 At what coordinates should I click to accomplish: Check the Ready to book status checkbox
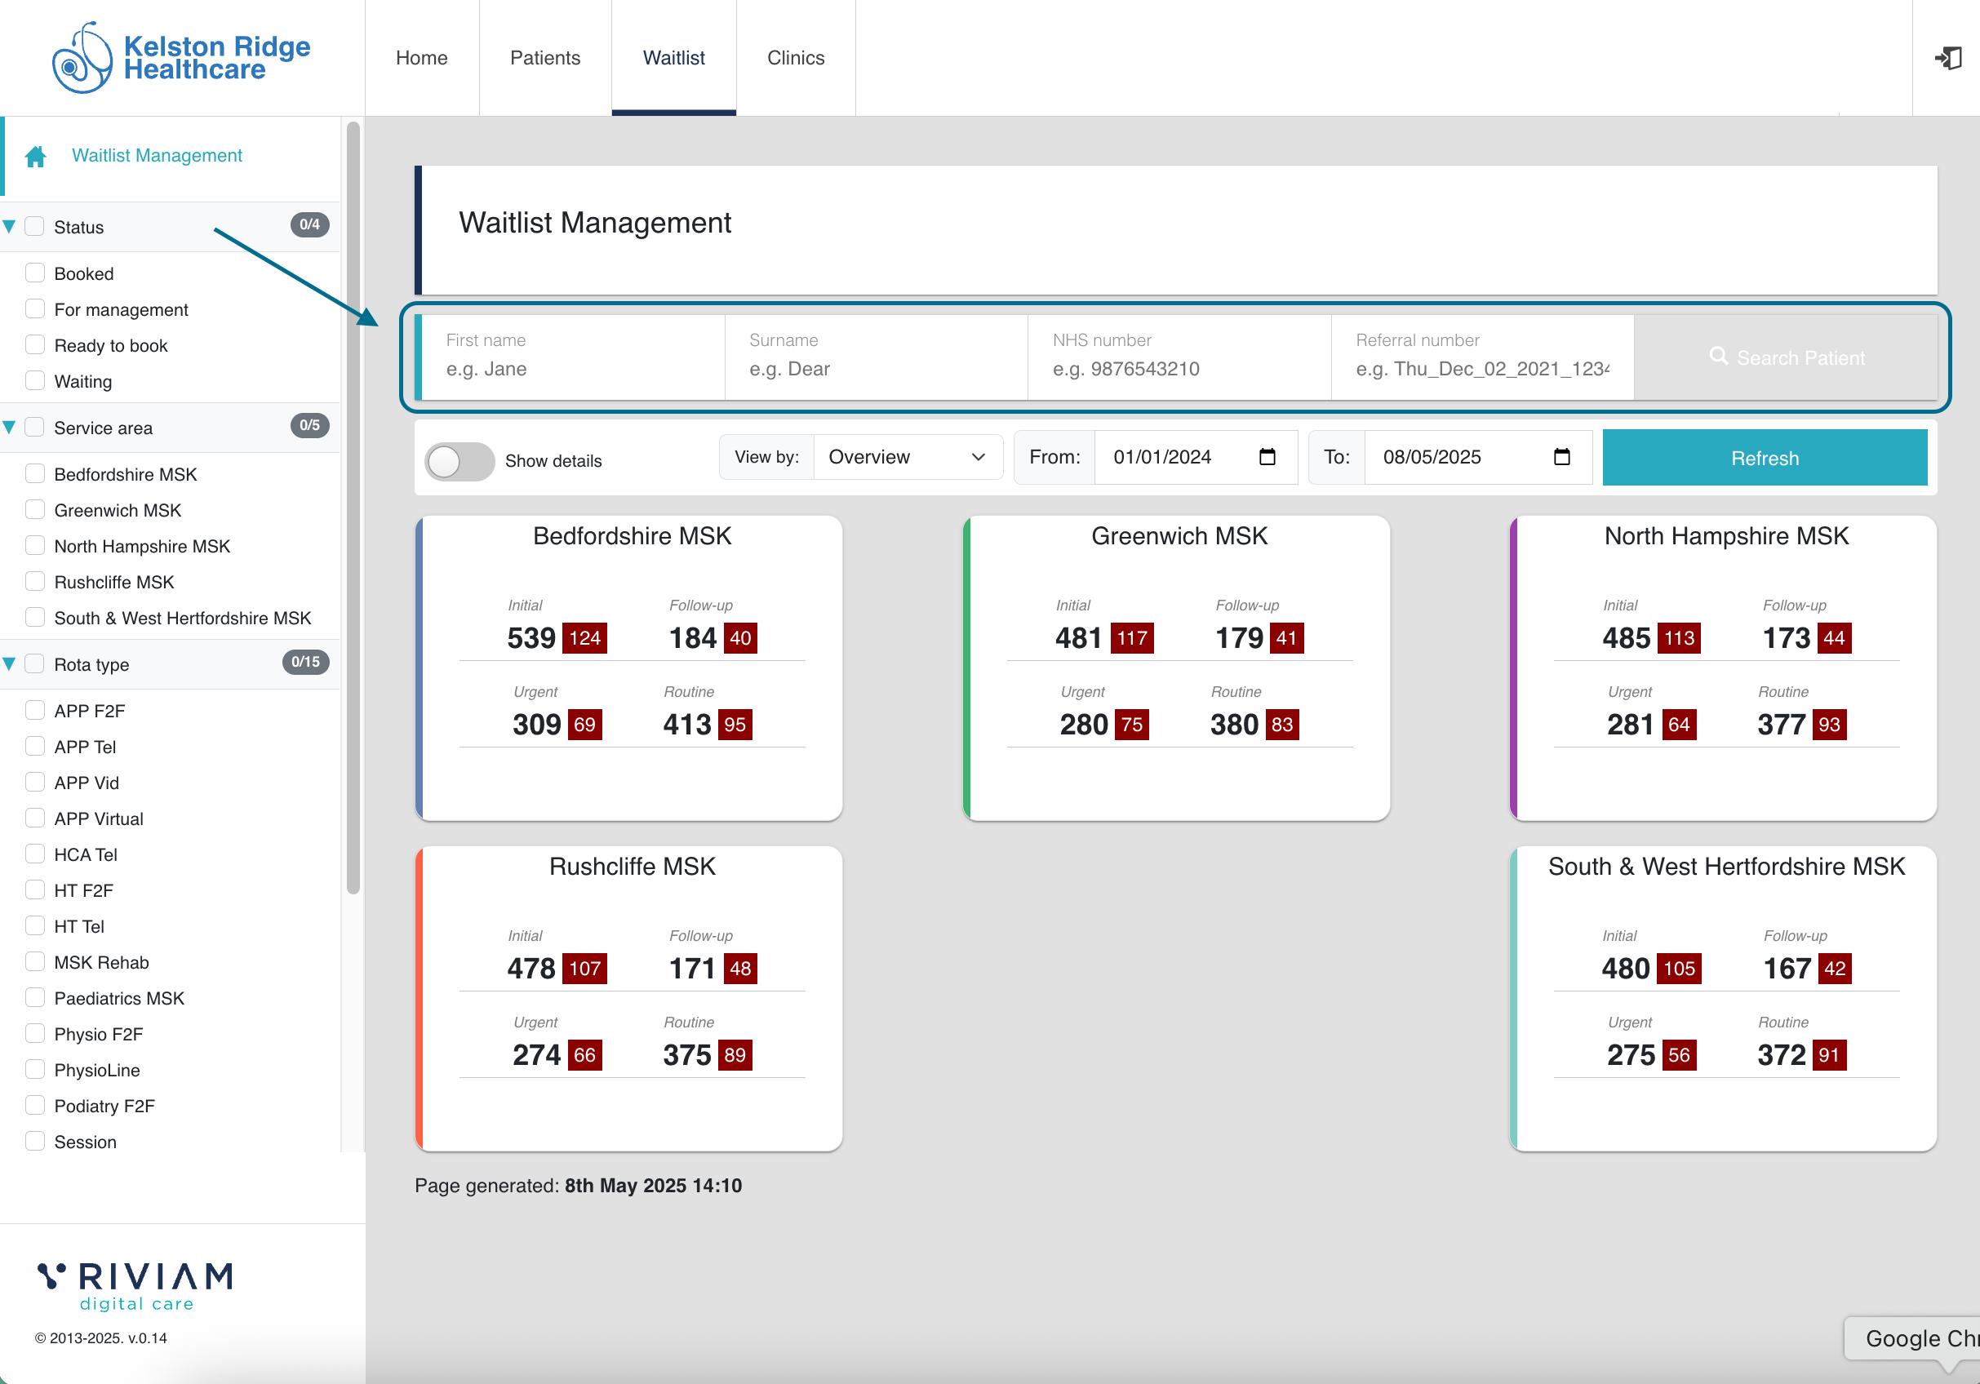[x=34, y=345]
